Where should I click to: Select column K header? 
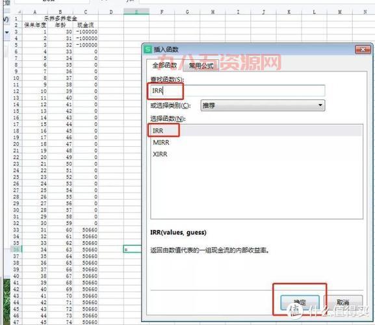click(x=289, y=12)
